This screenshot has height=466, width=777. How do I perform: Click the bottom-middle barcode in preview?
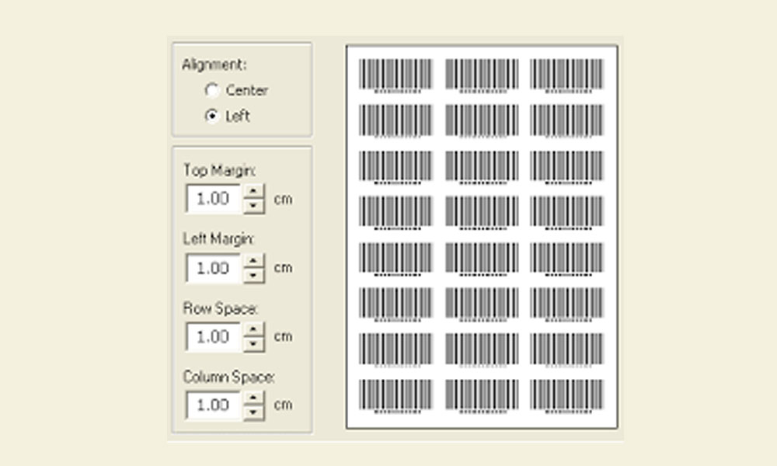[x=482, y=395]
